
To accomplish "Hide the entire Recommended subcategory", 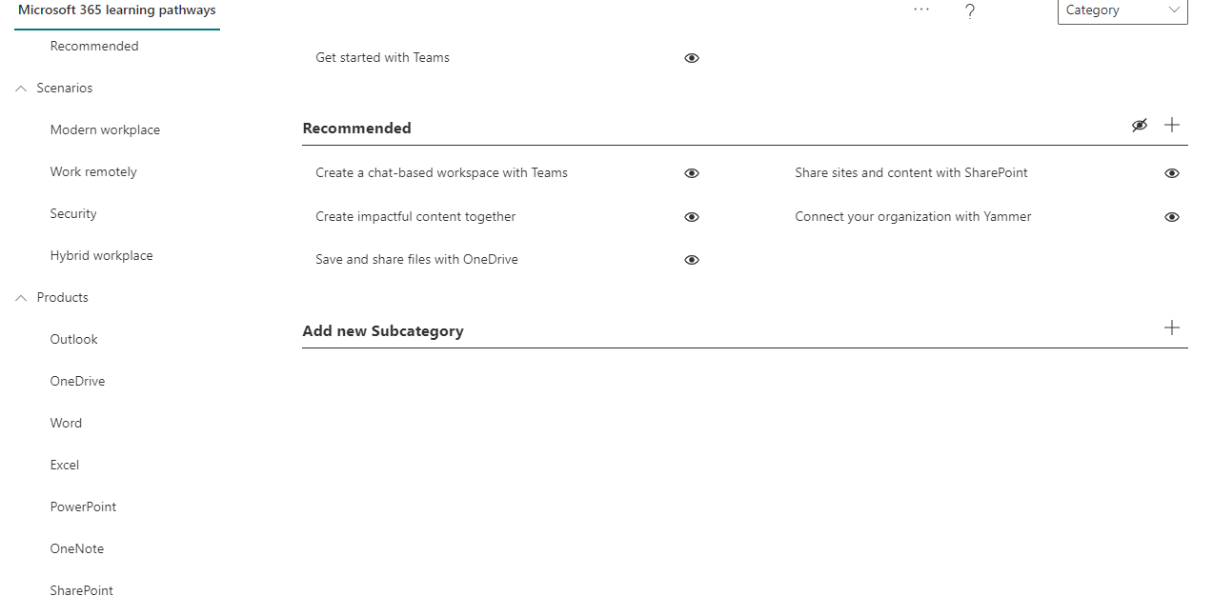I will click(1140, 125).
